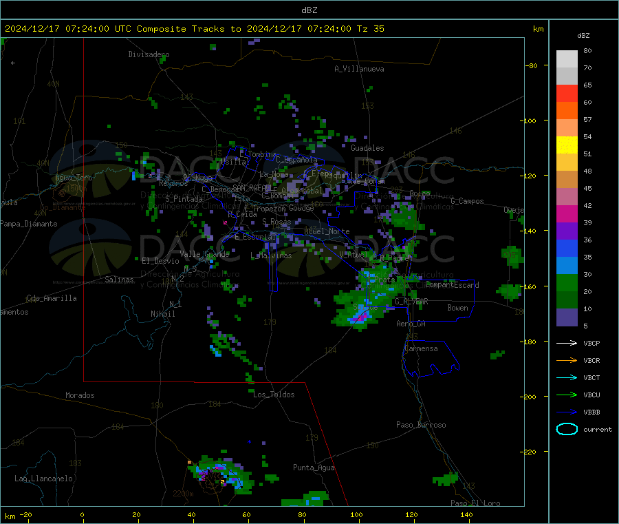Click the green VBCU arrow in legend
Image resolution: width=619 pixels, height=524 pixels.
coord(567,395)
